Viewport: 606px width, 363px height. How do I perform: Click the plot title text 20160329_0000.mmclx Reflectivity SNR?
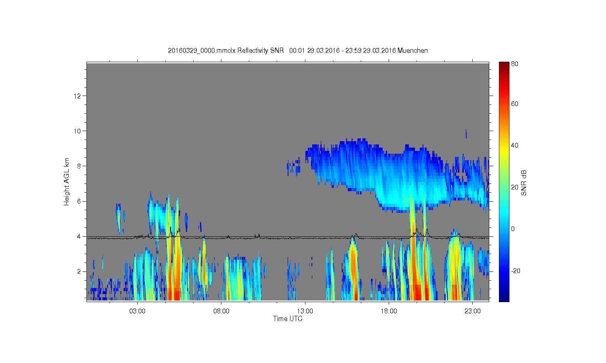[227, 50]
